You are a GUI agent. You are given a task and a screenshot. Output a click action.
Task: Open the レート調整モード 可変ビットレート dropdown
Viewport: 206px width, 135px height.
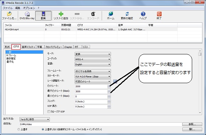93,81
